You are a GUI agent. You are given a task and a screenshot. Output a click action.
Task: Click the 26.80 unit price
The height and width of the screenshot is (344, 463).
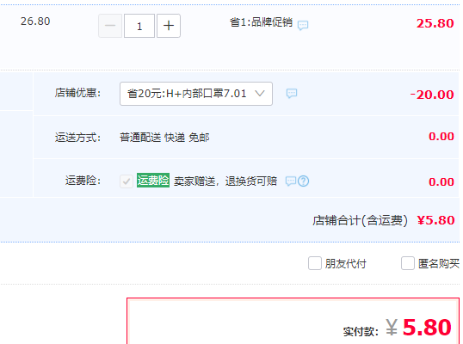[x=35, y=21]
